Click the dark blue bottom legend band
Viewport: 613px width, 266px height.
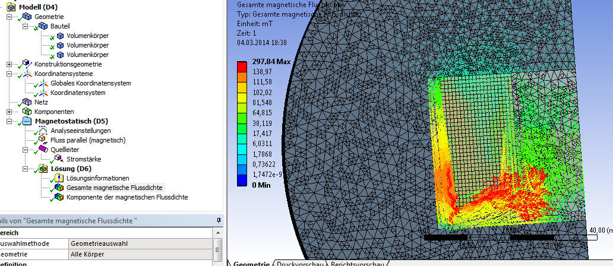242,180
